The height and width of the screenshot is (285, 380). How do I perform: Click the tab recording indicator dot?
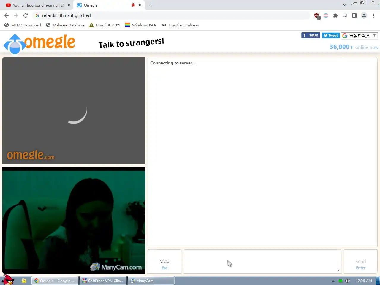(133, 5)
